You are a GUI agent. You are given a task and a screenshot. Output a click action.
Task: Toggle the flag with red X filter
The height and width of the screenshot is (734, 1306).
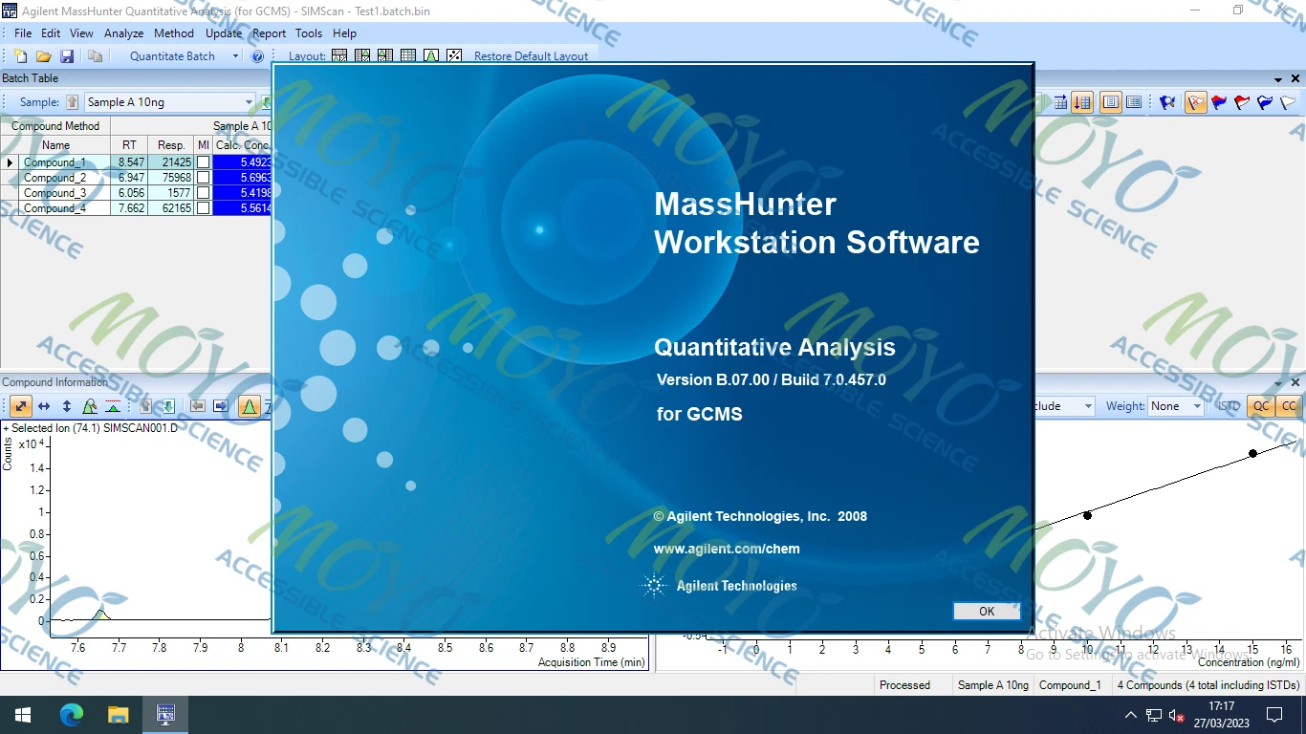(1196, 102)
